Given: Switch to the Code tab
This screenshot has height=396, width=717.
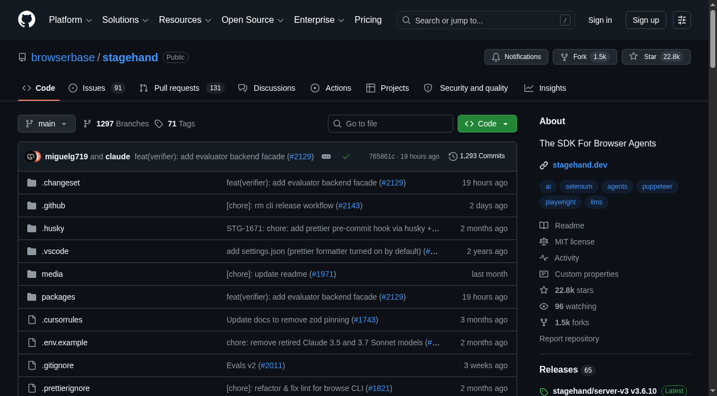Looking at the screenshot, I should tap(39, 88).
